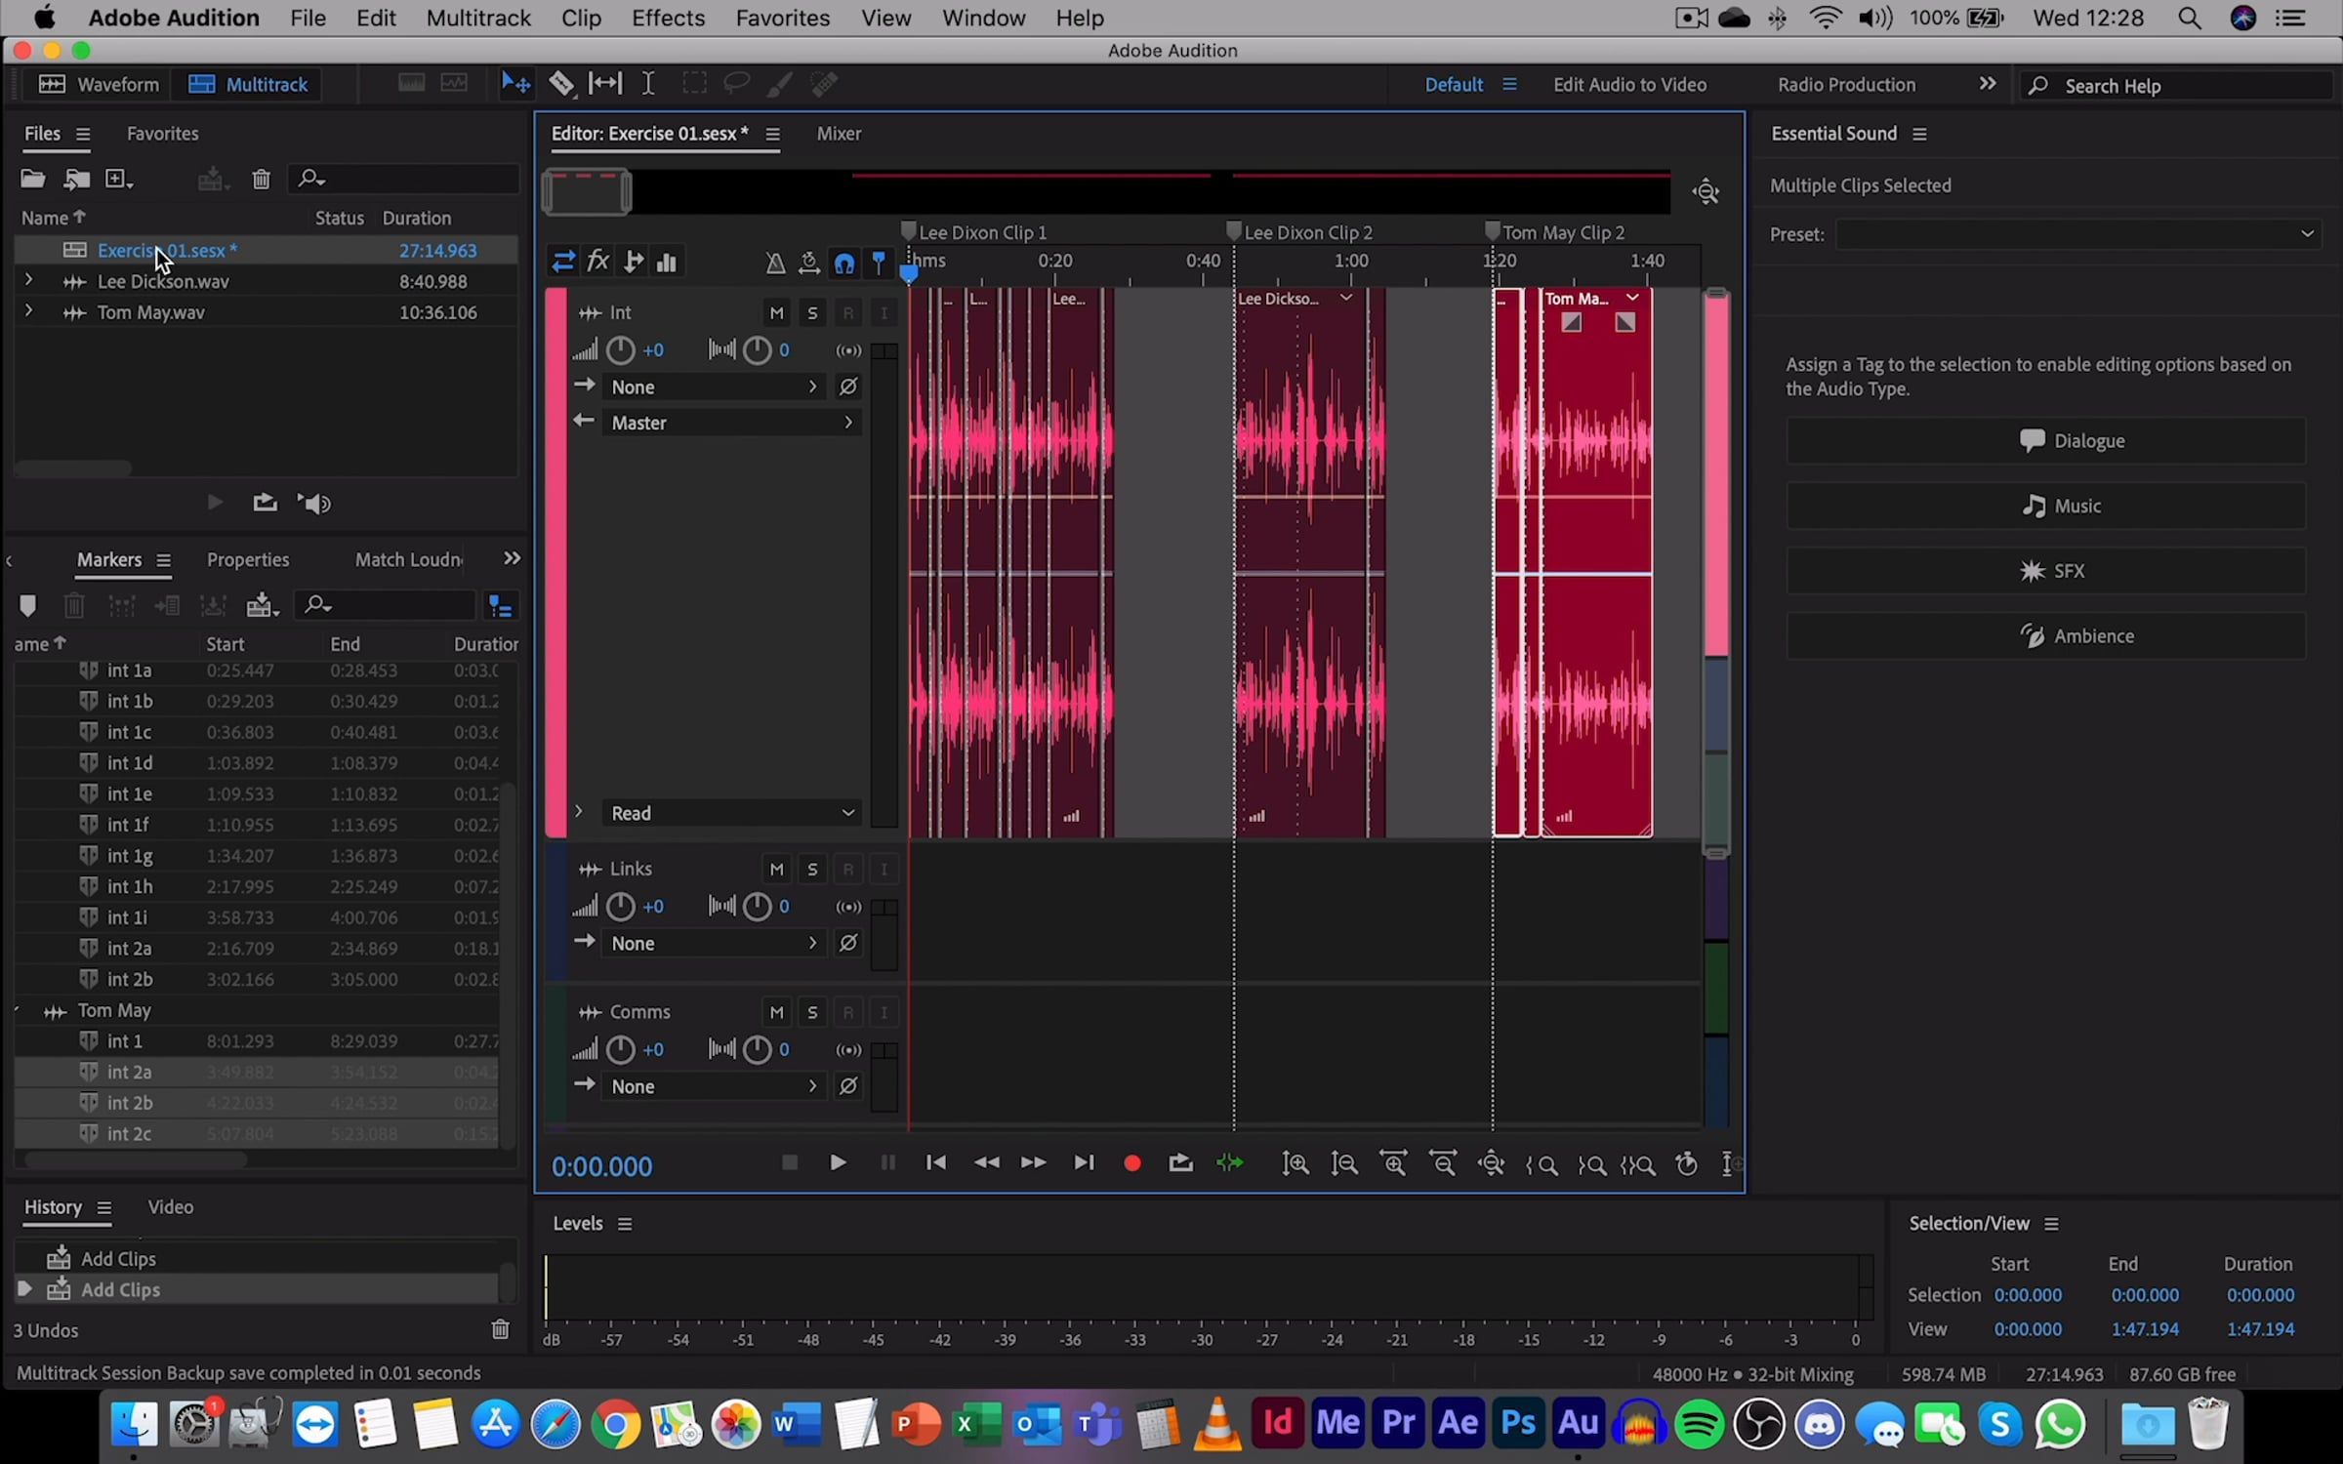Click the fx effects icon in editor
The image size is (2343, 1464).
(x=597, y=262)
